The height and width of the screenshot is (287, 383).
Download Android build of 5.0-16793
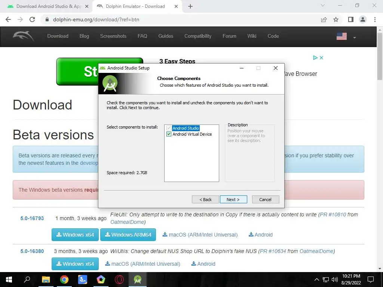[x=261, y=235]
